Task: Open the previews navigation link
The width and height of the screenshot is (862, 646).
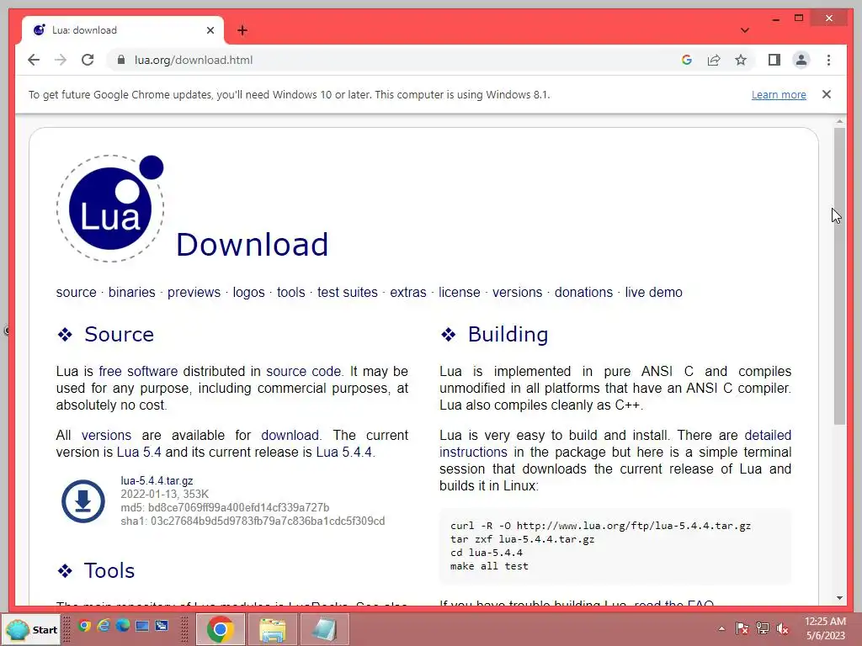Action: coord(194,292)
